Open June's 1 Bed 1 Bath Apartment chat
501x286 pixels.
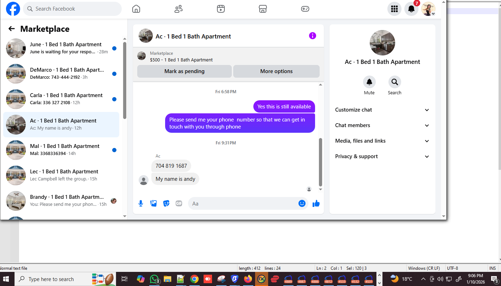coord(61,48)
